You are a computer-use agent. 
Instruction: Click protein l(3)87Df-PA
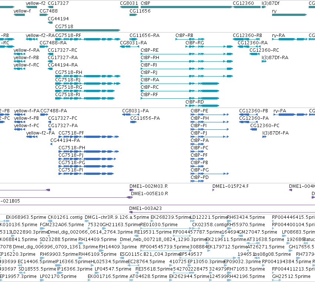264,137
